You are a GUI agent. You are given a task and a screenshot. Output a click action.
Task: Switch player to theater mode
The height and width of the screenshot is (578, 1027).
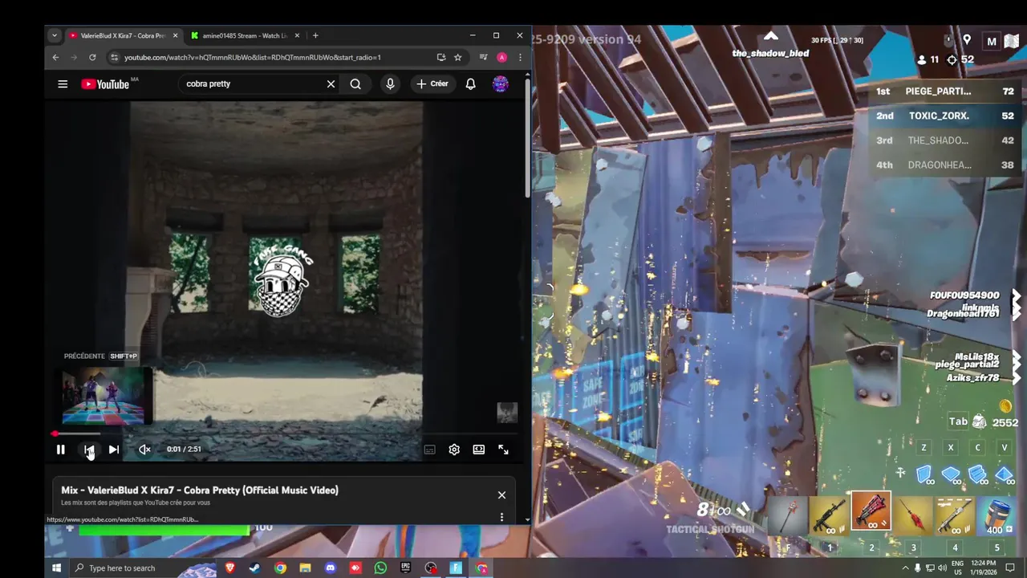click(478, 450)
